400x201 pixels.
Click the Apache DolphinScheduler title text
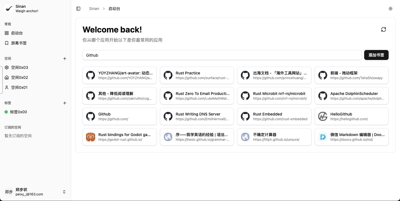coord(354,94)
